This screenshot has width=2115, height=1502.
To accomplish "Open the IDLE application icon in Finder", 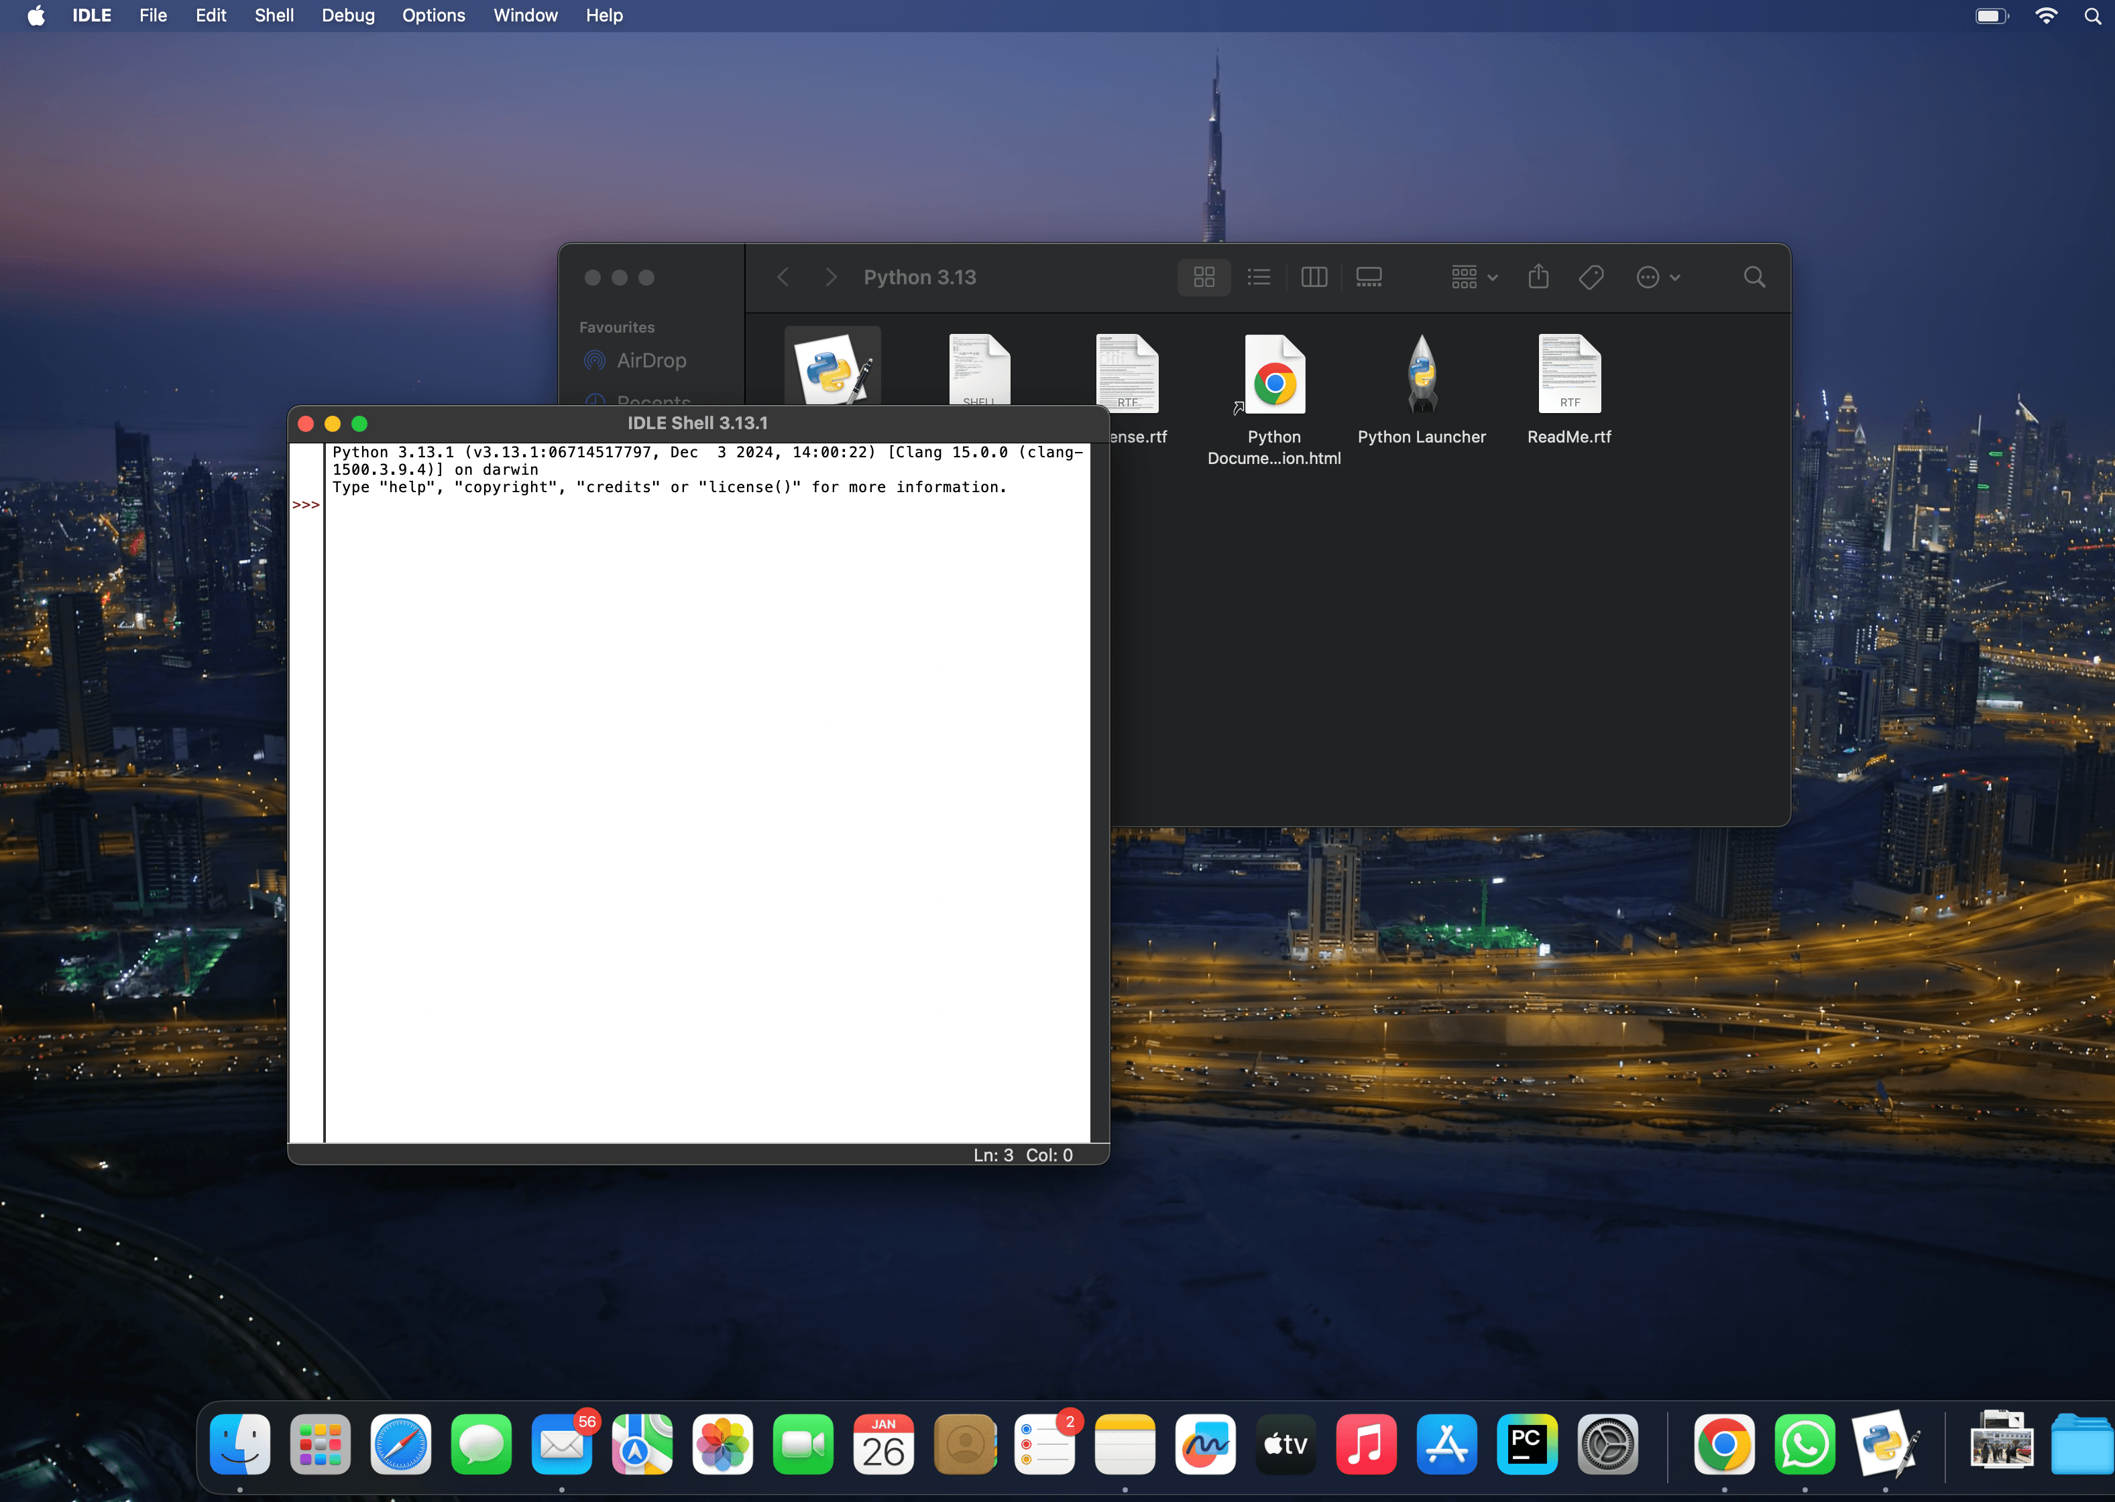I will point(832,368).
